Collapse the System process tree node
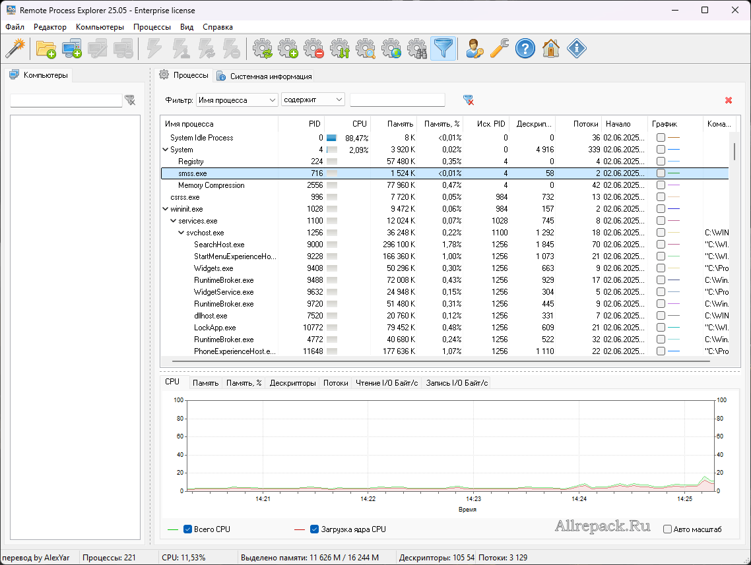 coord(165,149)
